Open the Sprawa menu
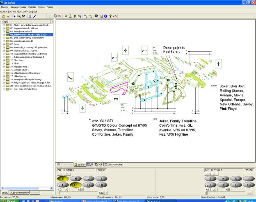Image resolution: width=256 pixels, height=202 pixels. pyautogui.click(x=5, y=7)
